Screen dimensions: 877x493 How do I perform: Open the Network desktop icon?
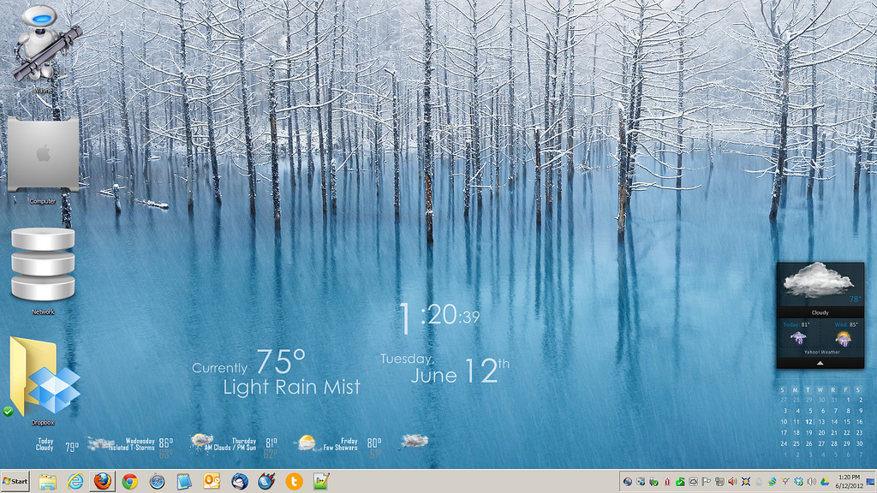point(43,264)
